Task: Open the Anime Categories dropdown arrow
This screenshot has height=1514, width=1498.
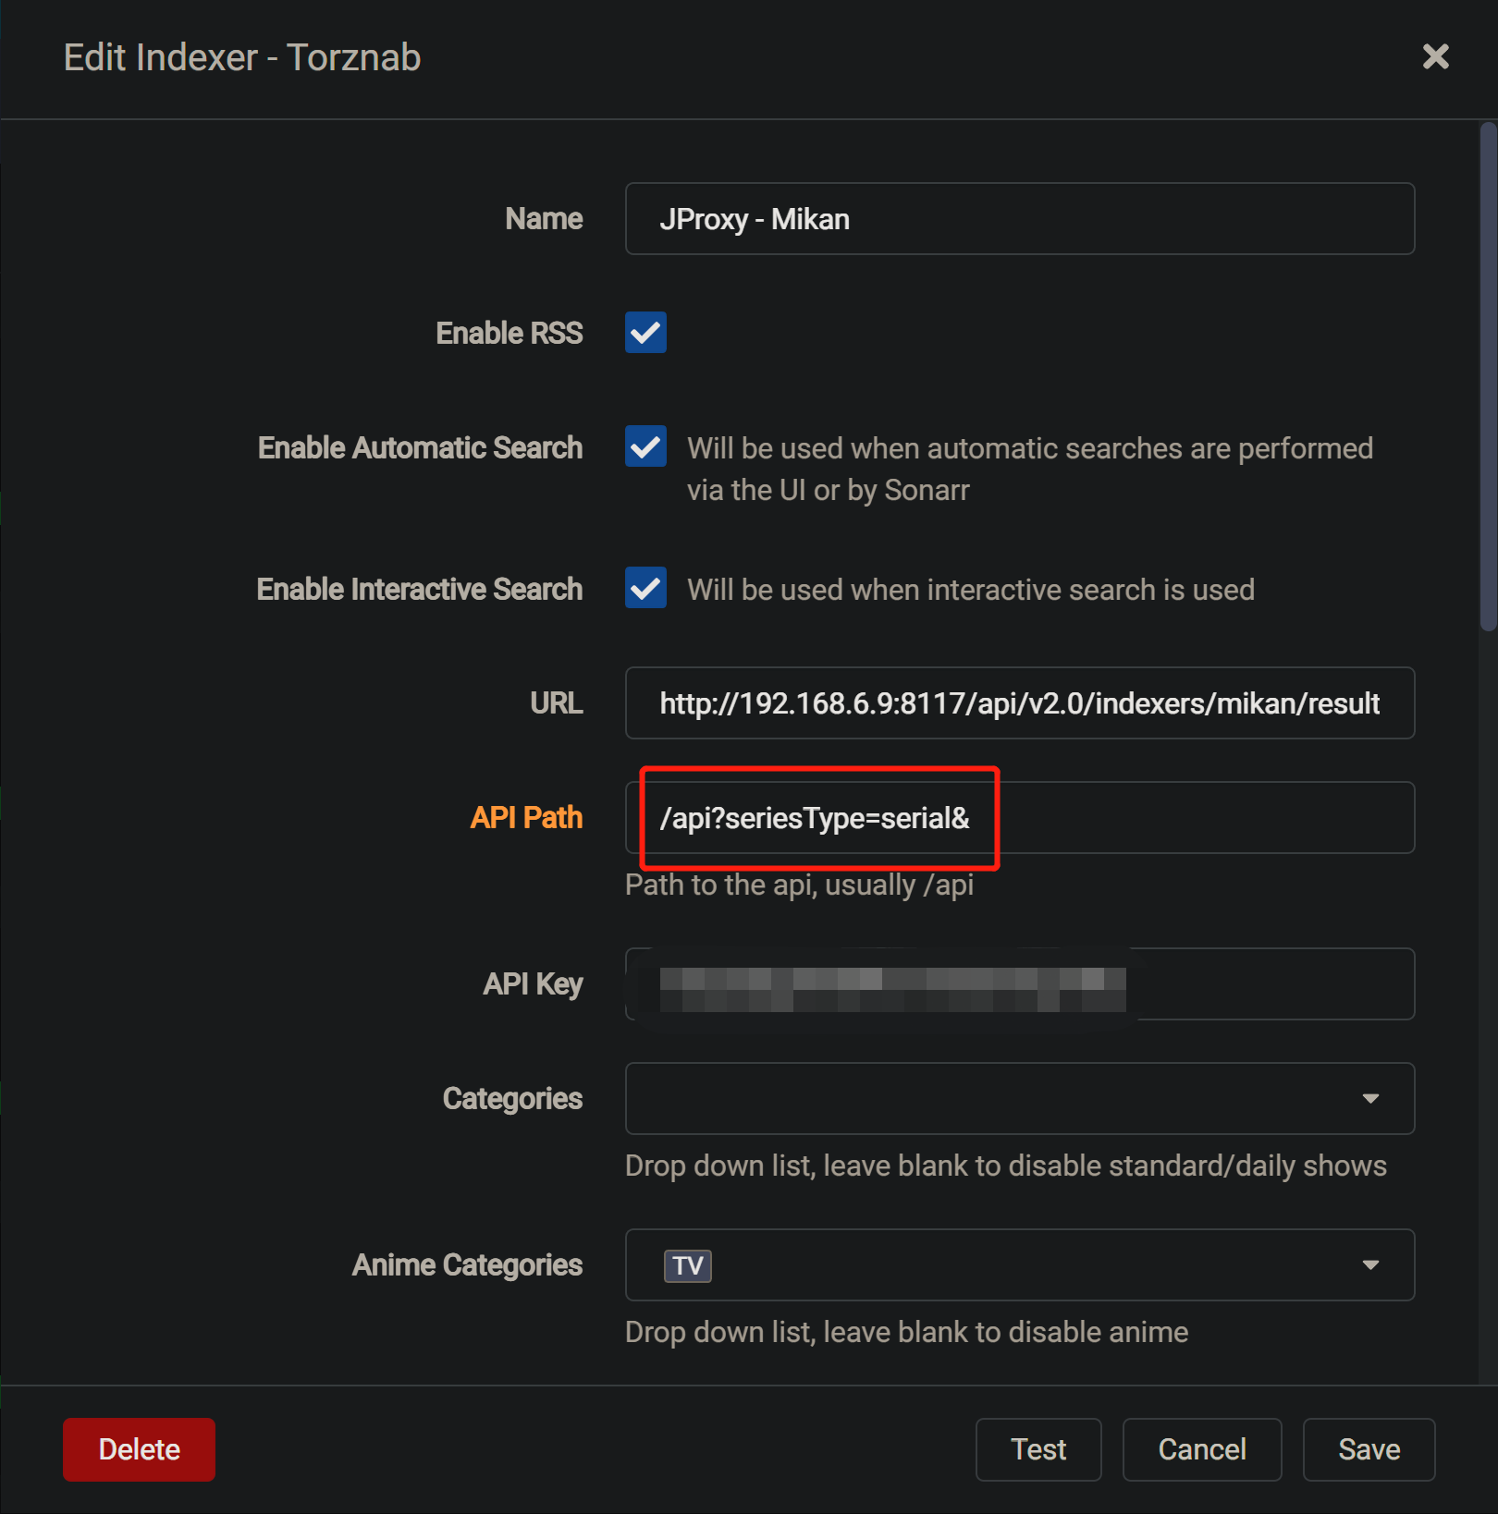Action: tap(1371, 1265)
